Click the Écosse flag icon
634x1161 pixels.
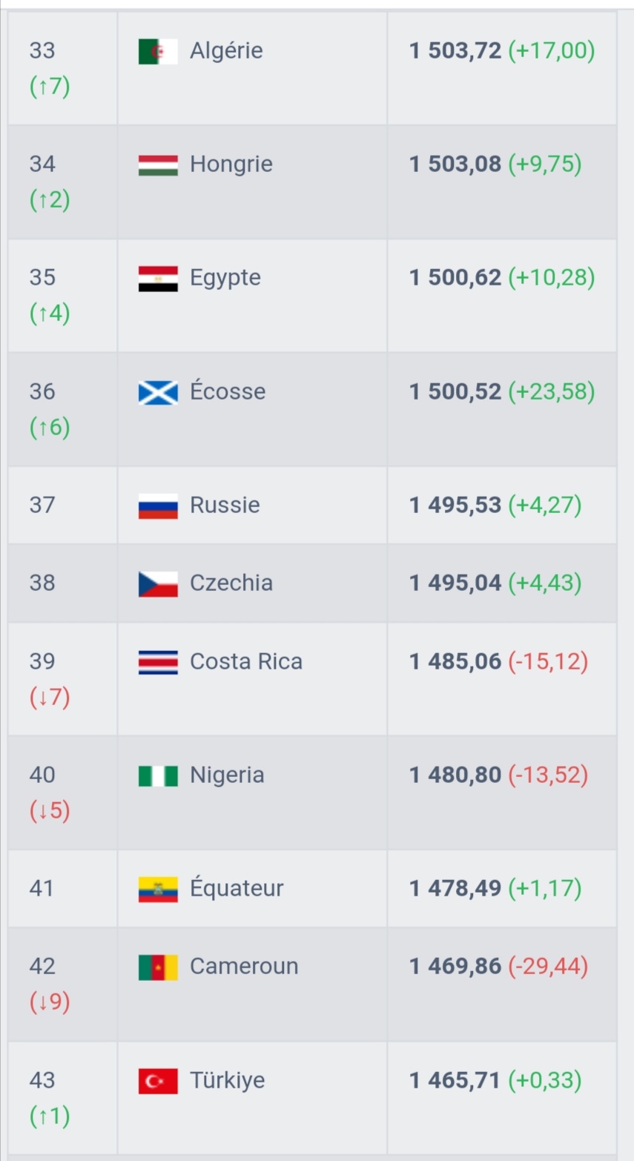click(158, 392)
